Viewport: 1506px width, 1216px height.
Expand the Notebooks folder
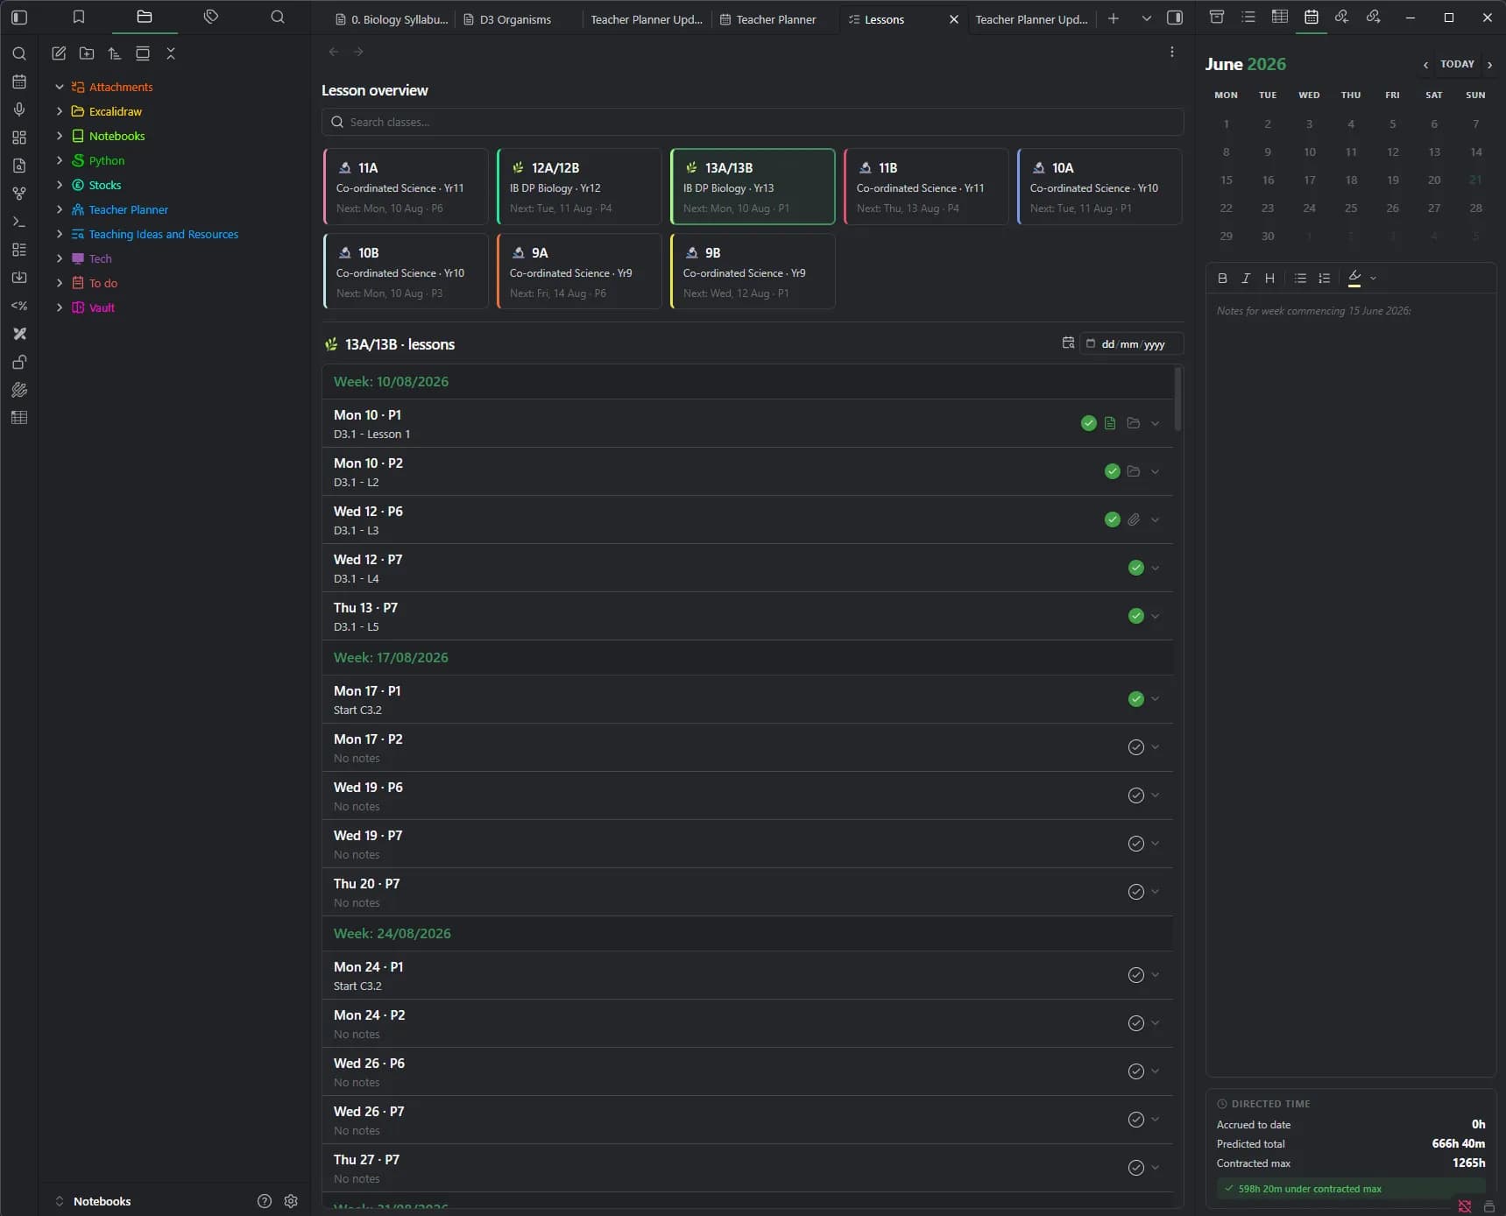coord(60,136)
